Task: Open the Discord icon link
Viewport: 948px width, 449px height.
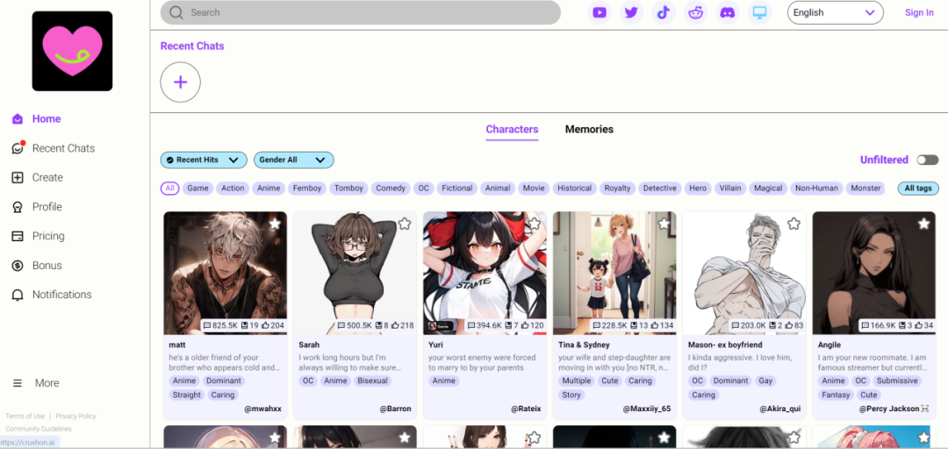Action: pos(727,12)
